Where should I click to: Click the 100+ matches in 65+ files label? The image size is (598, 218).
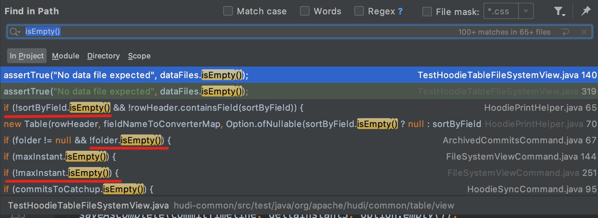pos(504,32)
